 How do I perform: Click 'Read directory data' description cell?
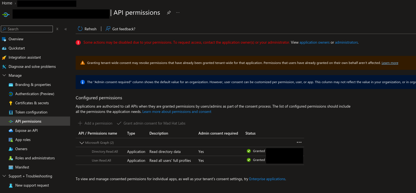(x=165, y=152)
